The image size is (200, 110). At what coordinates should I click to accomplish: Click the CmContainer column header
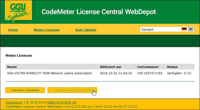pos(148,67)
